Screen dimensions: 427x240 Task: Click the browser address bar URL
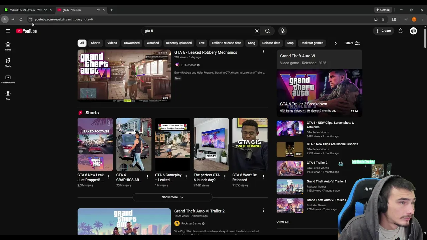64,19
